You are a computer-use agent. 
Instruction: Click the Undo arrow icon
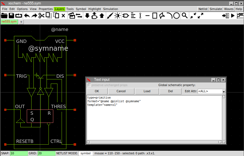[x=27, y=16]
